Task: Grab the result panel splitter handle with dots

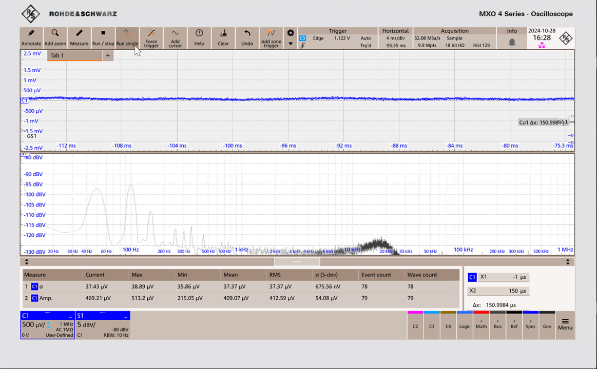Action: pos(297,262)
